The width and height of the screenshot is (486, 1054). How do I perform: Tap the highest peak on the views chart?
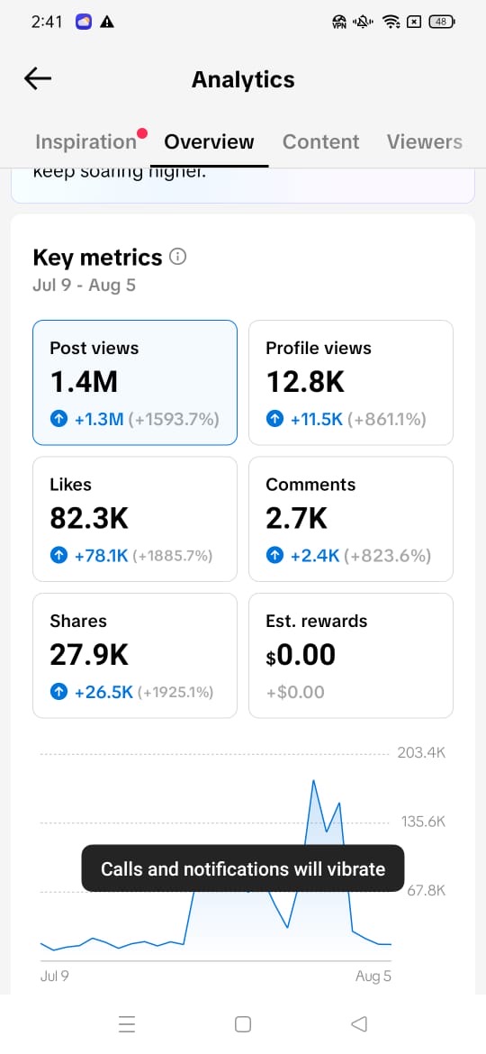pyautogui.click(x=313, y=782)
